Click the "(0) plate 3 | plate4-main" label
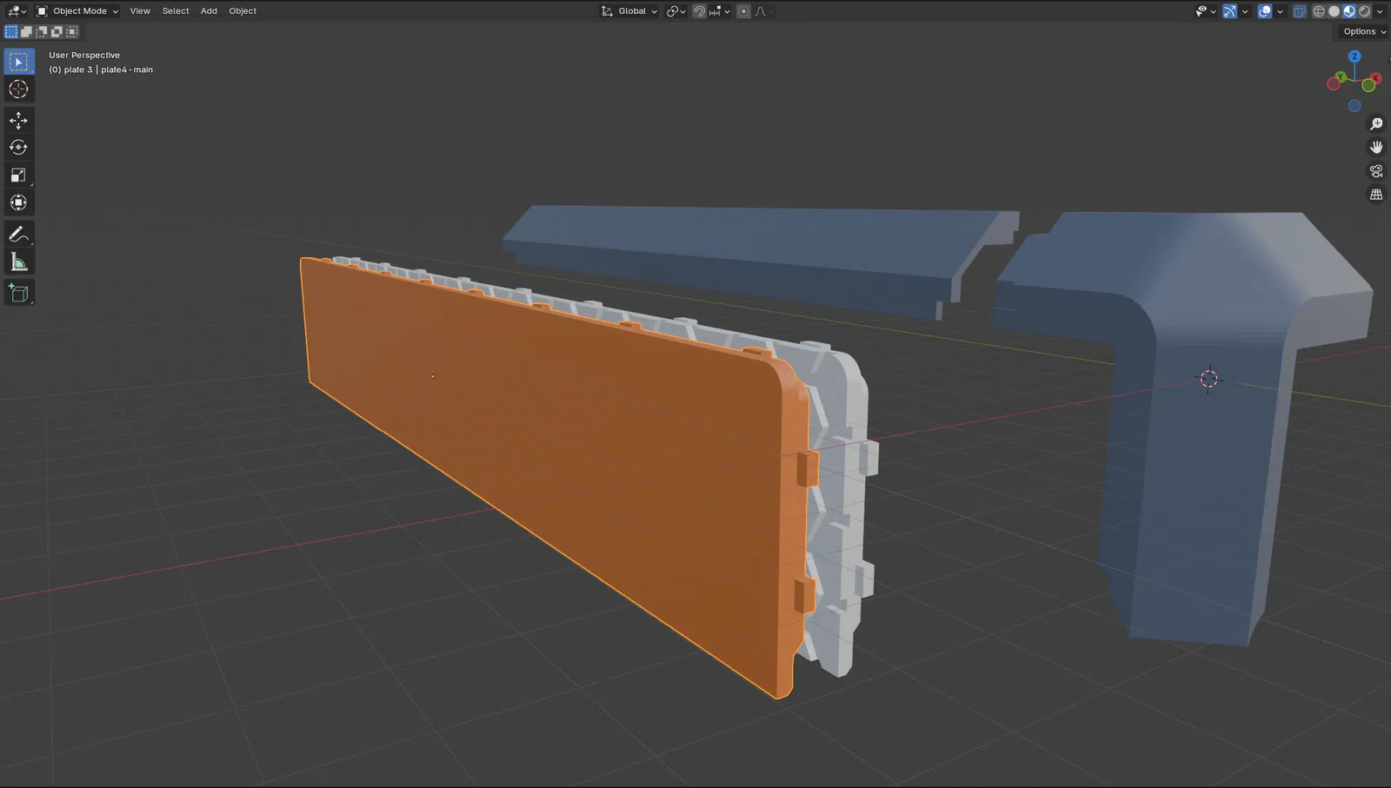 [101, 70]
